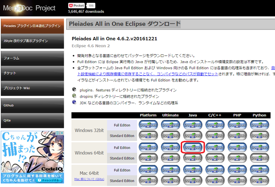The width and height of the screenshot is (275, 187).
Task: Open the Qiita sidebar link
Action: click(32, 121)
